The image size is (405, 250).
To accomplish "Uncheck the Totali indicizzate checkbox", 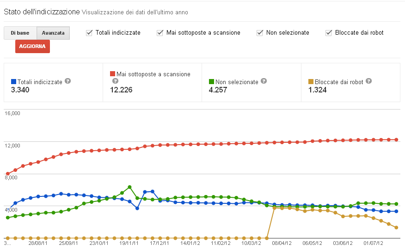I will [89, 33].
